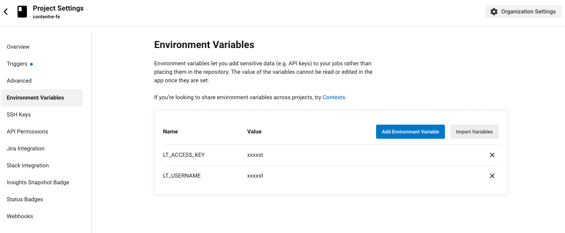This screenshot has width=565, height=233.
Task: Open the Overview settings page
Action: click(x=18, y=47)
